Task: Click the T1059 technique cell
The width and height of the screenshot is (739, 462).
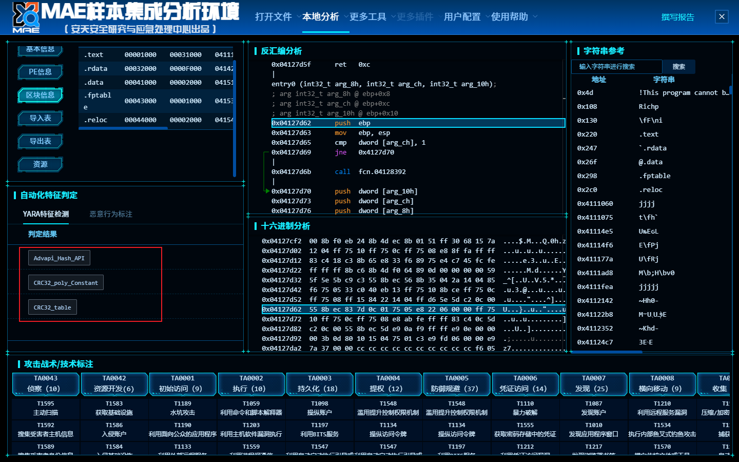Action: pyautogui.click(x=251, y=408)
